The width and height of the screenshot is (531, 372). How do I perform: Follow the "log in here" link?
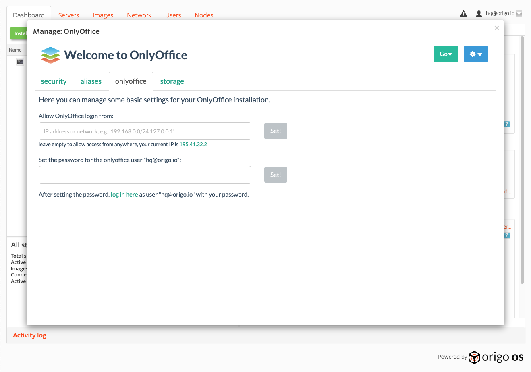pyautogui.click(x=124, y=195)
